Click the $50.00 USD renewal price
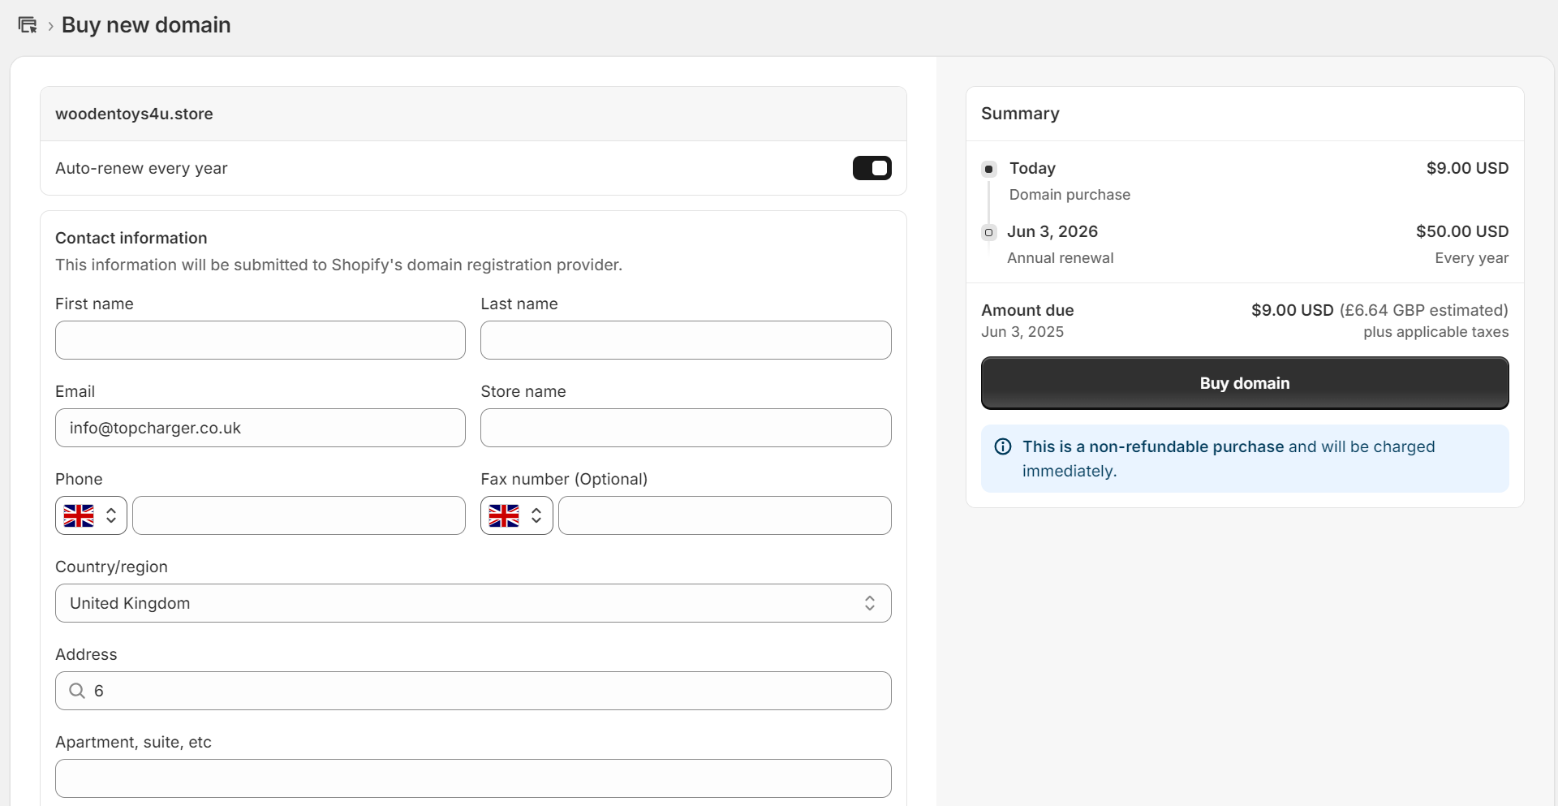 click(1462, 231)
